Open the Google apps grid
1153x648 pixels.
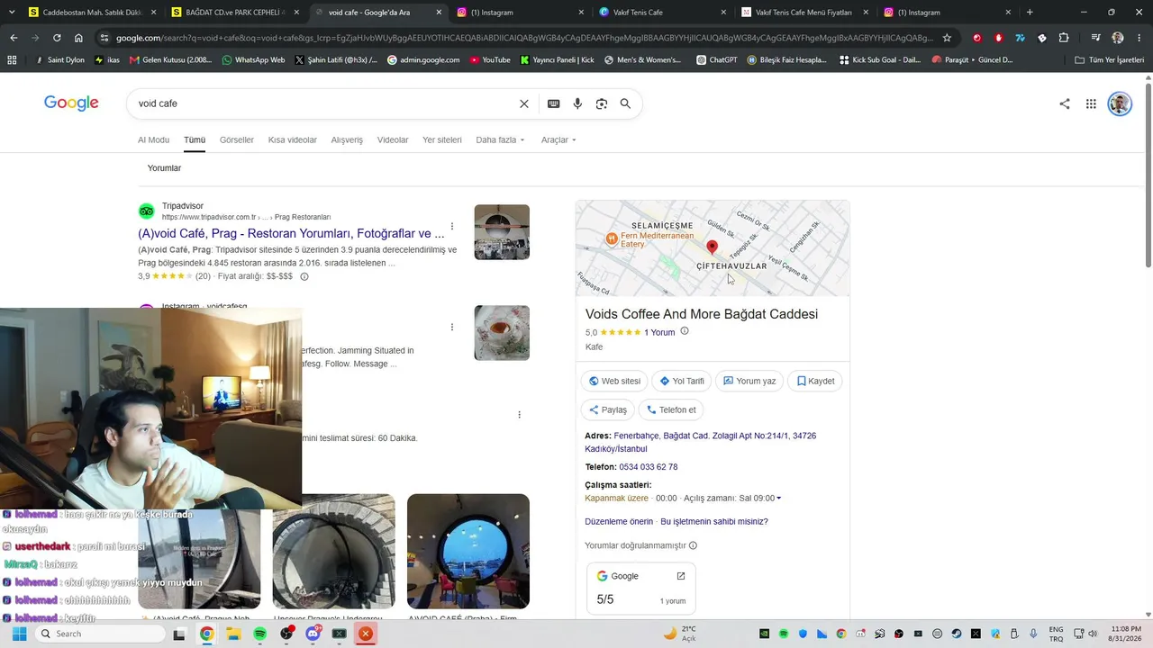pos(1091,103)
